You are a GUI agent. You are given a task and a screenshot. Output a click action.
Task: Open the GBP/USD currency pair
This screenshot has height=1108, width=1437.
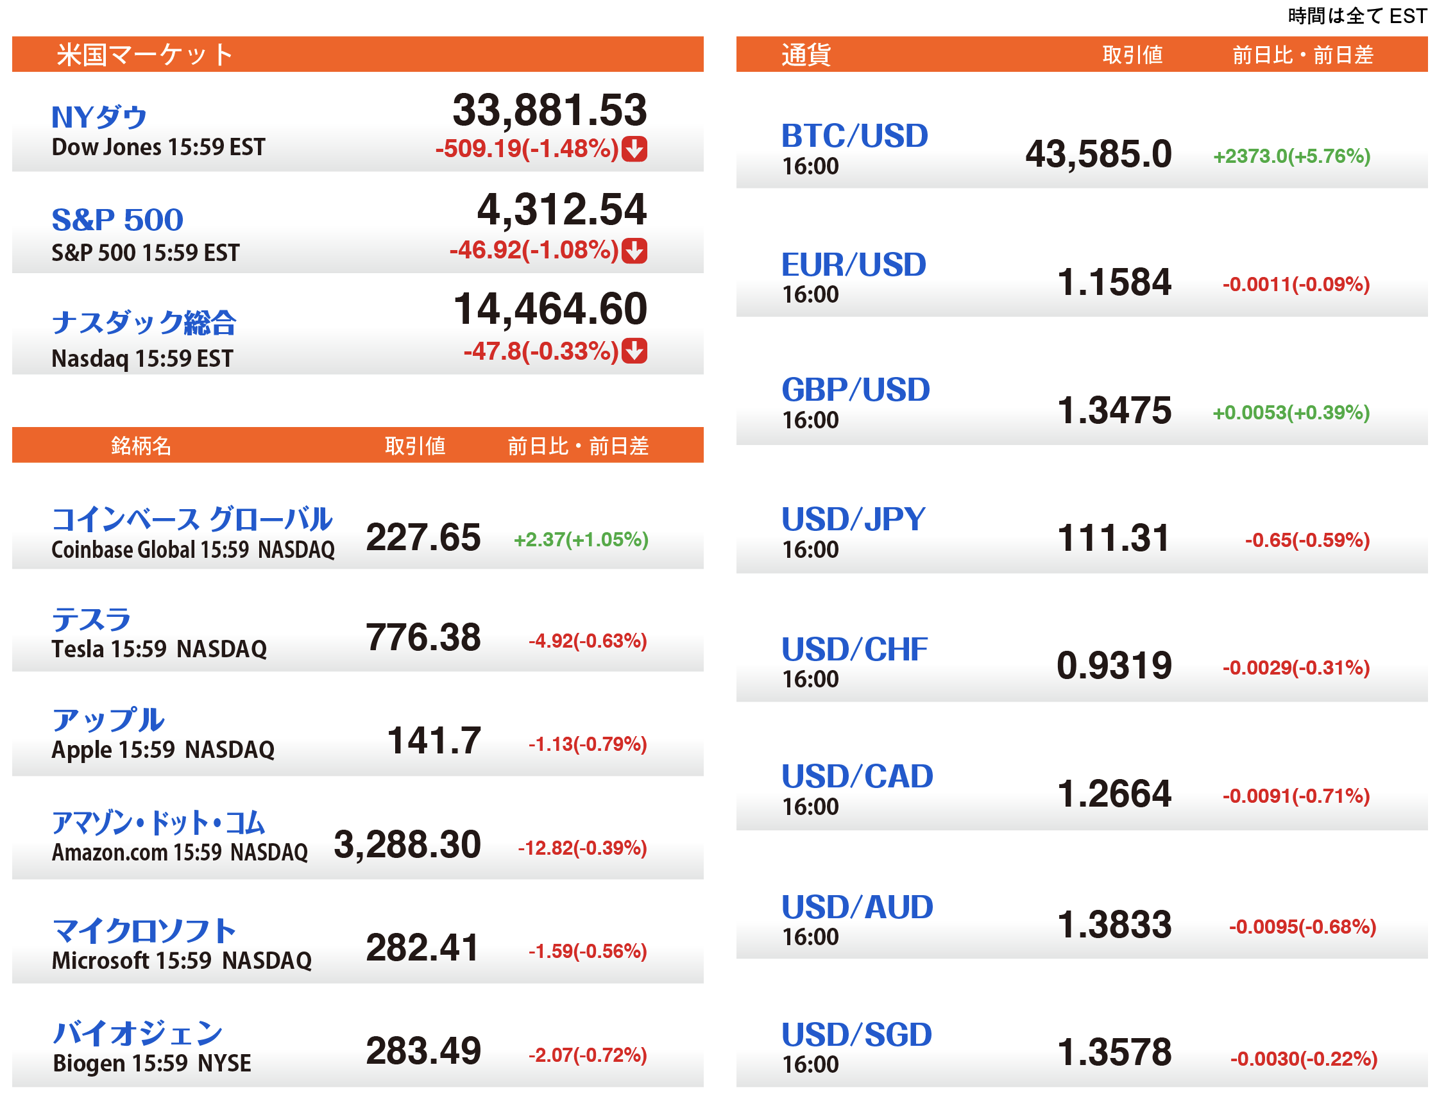855,390
